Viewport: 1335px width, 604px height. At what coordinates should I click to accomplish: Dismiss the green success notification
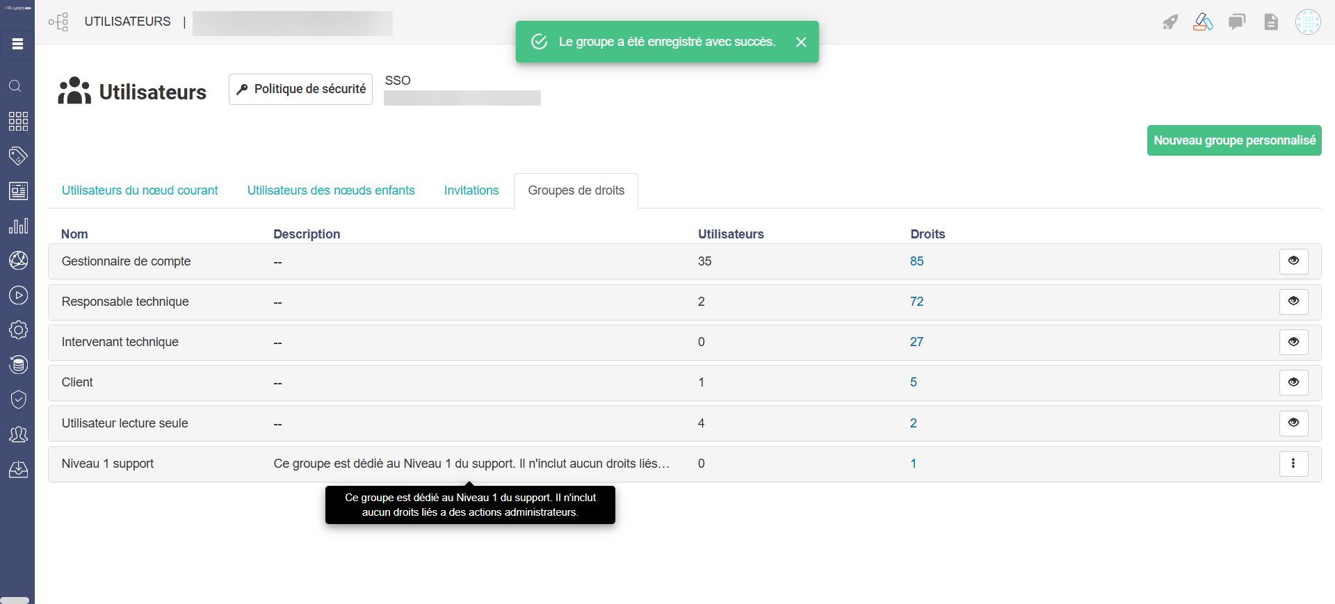click(x=801, y=42)
